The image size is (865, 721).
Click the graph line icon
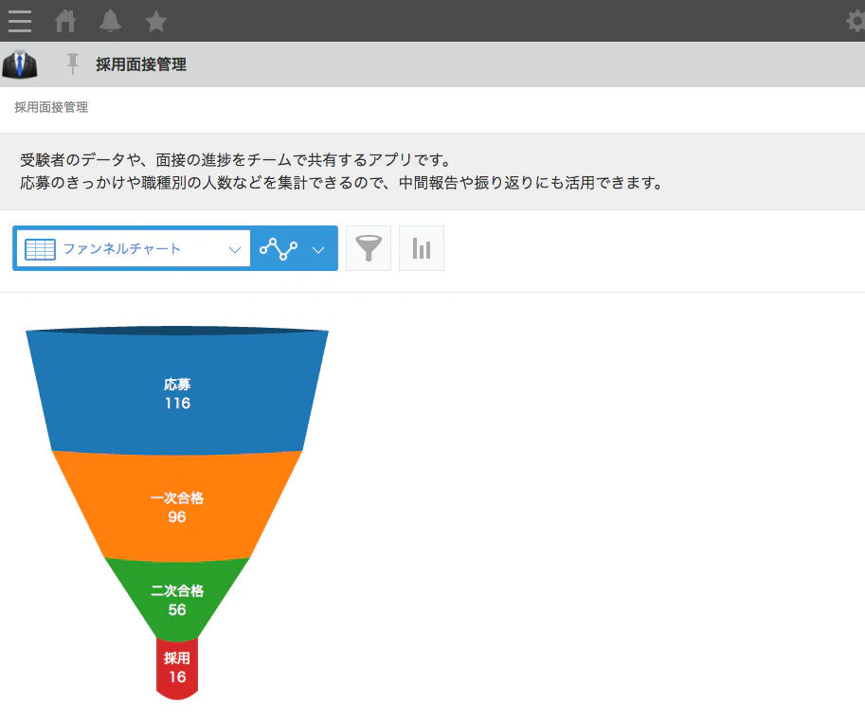click(x=279, y=249)
